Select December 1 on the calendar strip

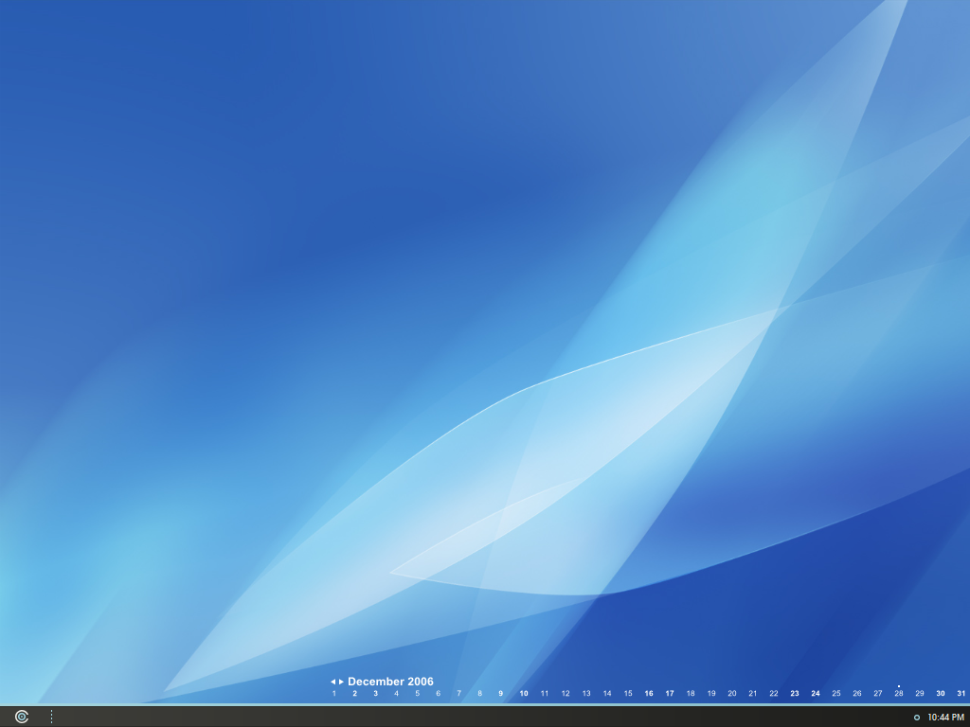333,694
